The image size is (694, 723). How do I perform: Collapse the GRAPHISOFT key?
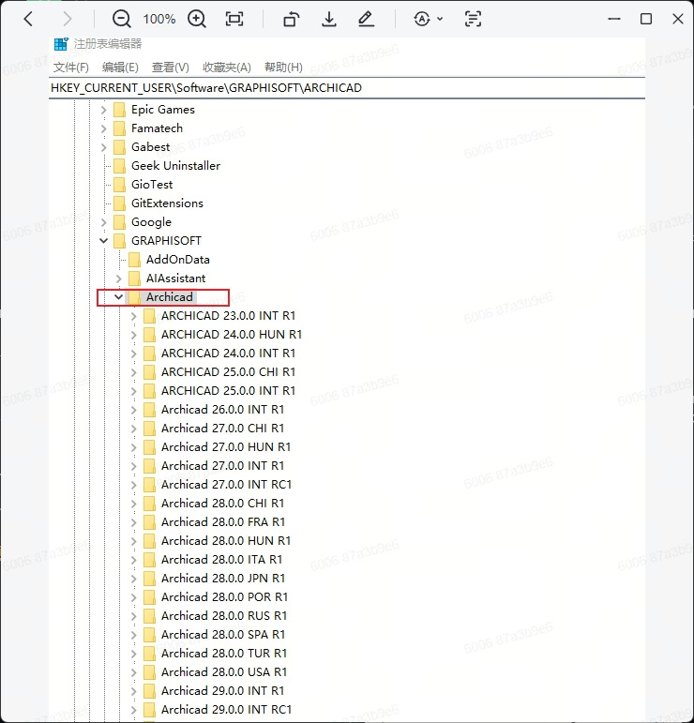104,241
